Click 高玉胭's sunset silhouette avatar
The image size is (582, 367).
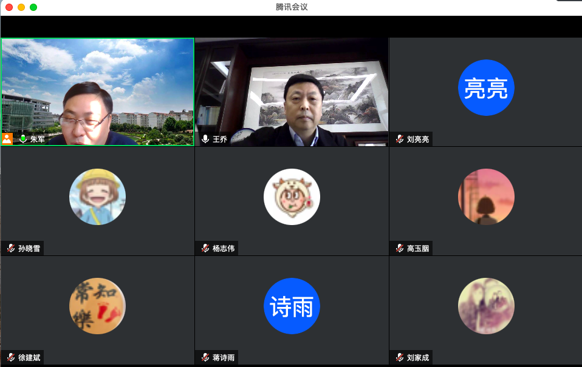(486, 197)
